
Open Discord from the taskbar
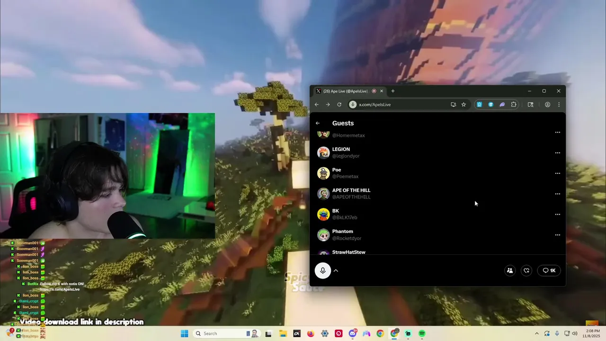(x=352, y=333)
